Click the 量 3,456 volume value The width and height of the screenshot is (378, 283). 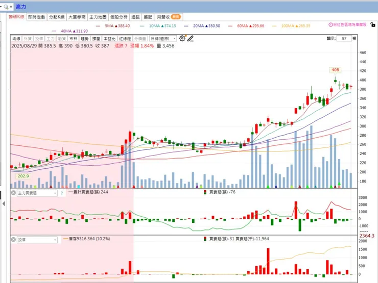click(x=166, y=46)
